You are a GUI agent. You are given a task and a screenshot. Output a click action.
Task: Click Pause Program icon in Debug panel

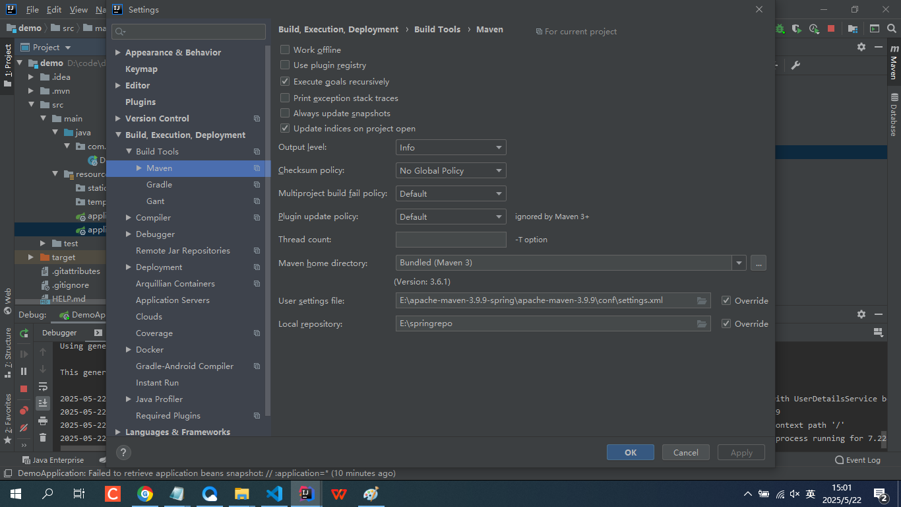pyautogui.click(x=24, y=372)
